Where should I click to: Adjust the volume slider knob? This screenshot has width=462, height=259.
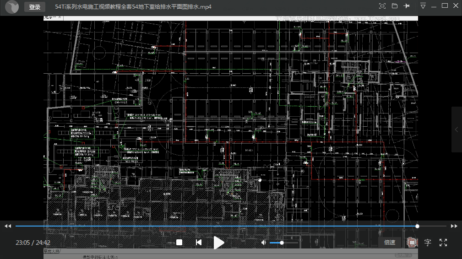[282, 243]
